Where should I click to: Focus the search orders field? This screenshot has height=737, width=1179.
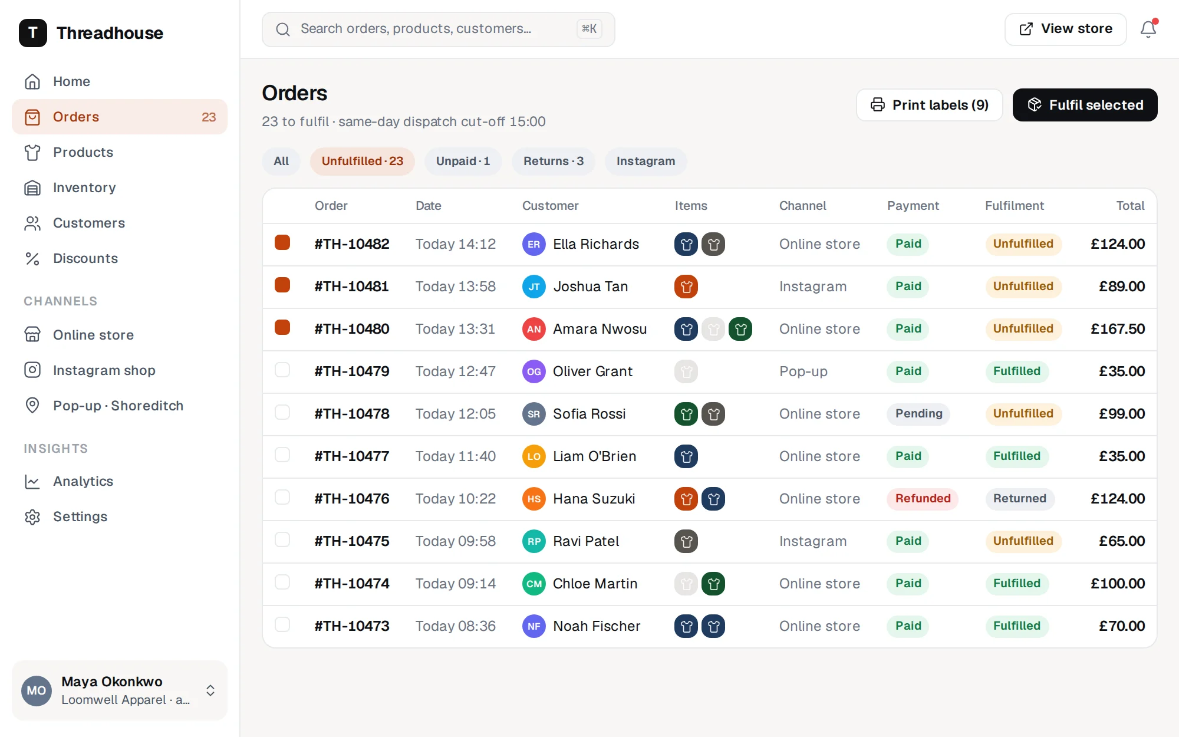[x=438, y=29]
